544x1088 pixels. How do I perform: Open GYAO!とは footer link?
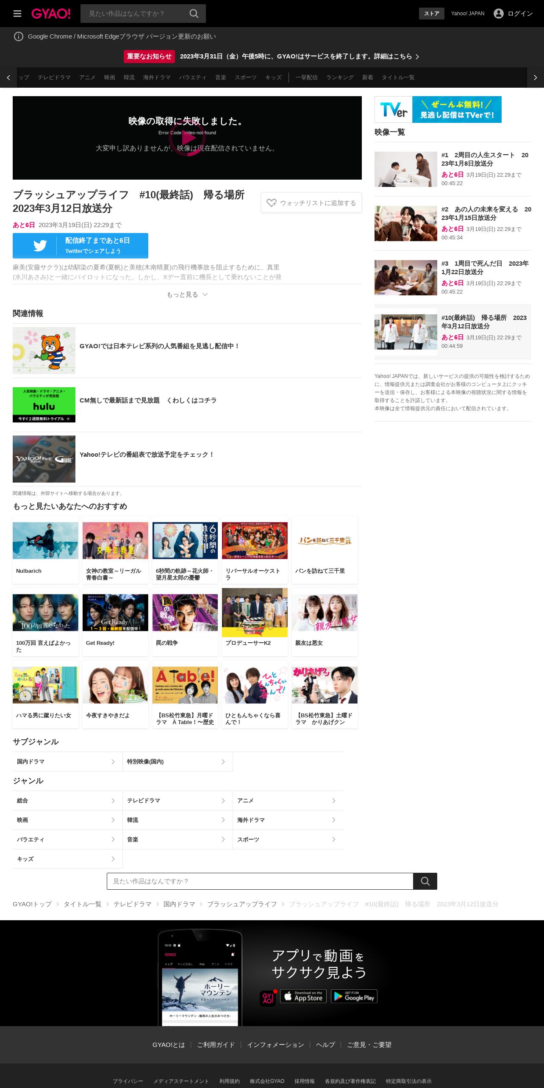(x=169, y=1045)
